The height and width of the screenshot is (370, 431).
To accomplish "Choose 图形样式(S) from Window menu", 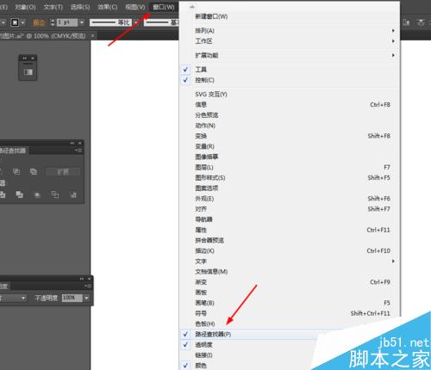I will [290, 178].
